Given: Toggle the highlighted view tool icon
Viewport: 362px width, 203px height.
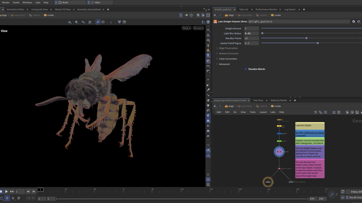Looking at the screenshot, I should [98, 22].
